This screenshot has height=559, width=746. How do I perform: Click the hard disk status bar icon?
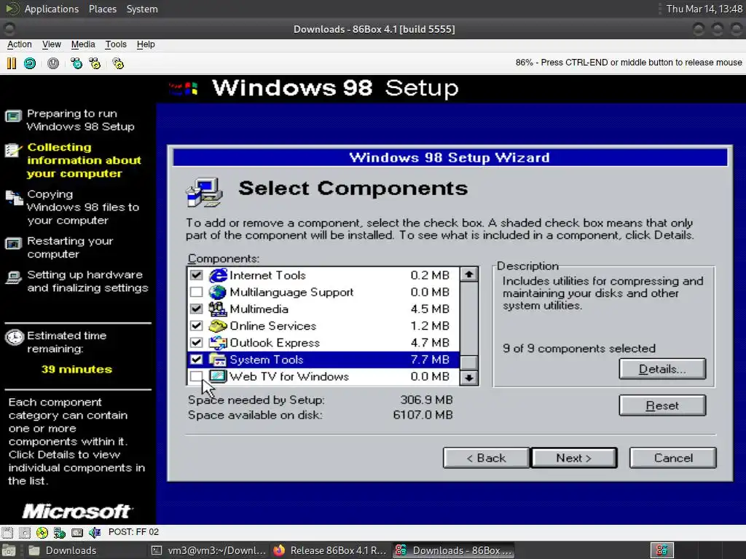(77, 532)
